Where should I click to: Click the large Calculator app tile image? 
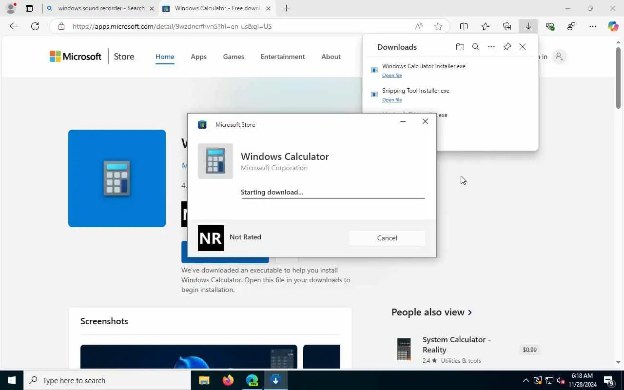pyautogui.click(x=117, y=178)
